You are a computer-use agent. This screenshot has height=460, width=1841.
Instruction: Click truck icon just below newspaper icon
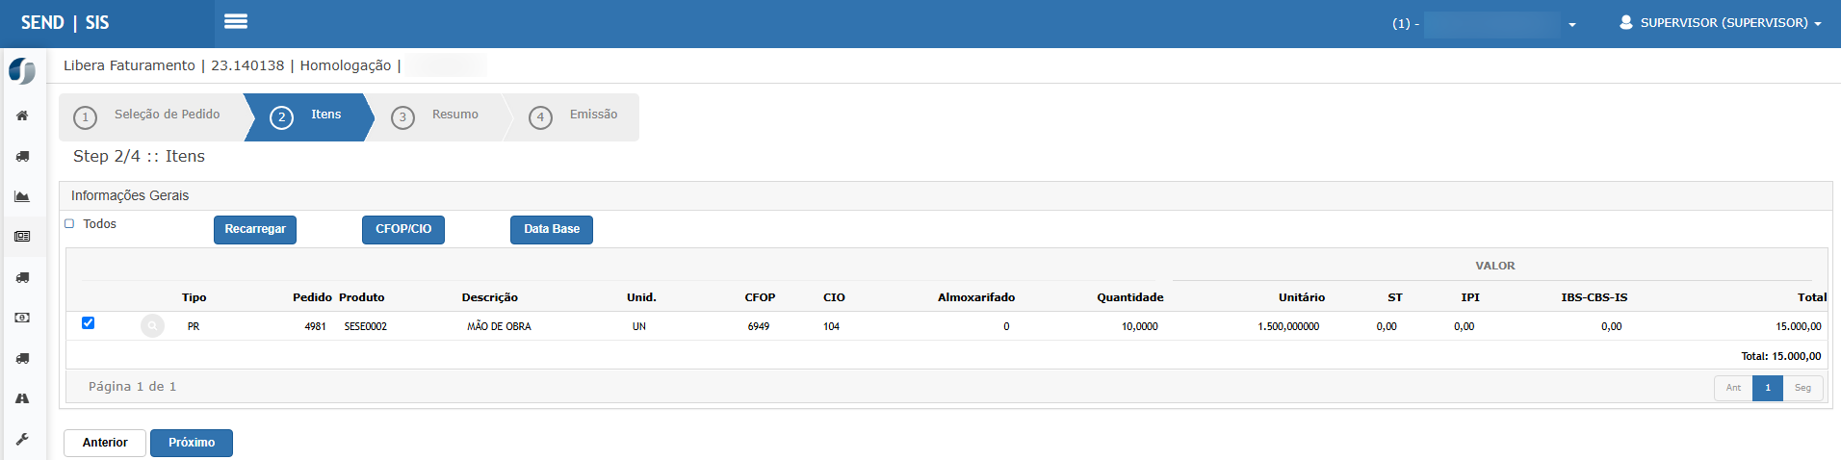click(22, 277)
